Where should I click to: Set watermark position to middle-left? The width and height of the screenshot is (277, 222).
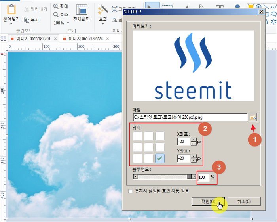click(x=137, y=147)
